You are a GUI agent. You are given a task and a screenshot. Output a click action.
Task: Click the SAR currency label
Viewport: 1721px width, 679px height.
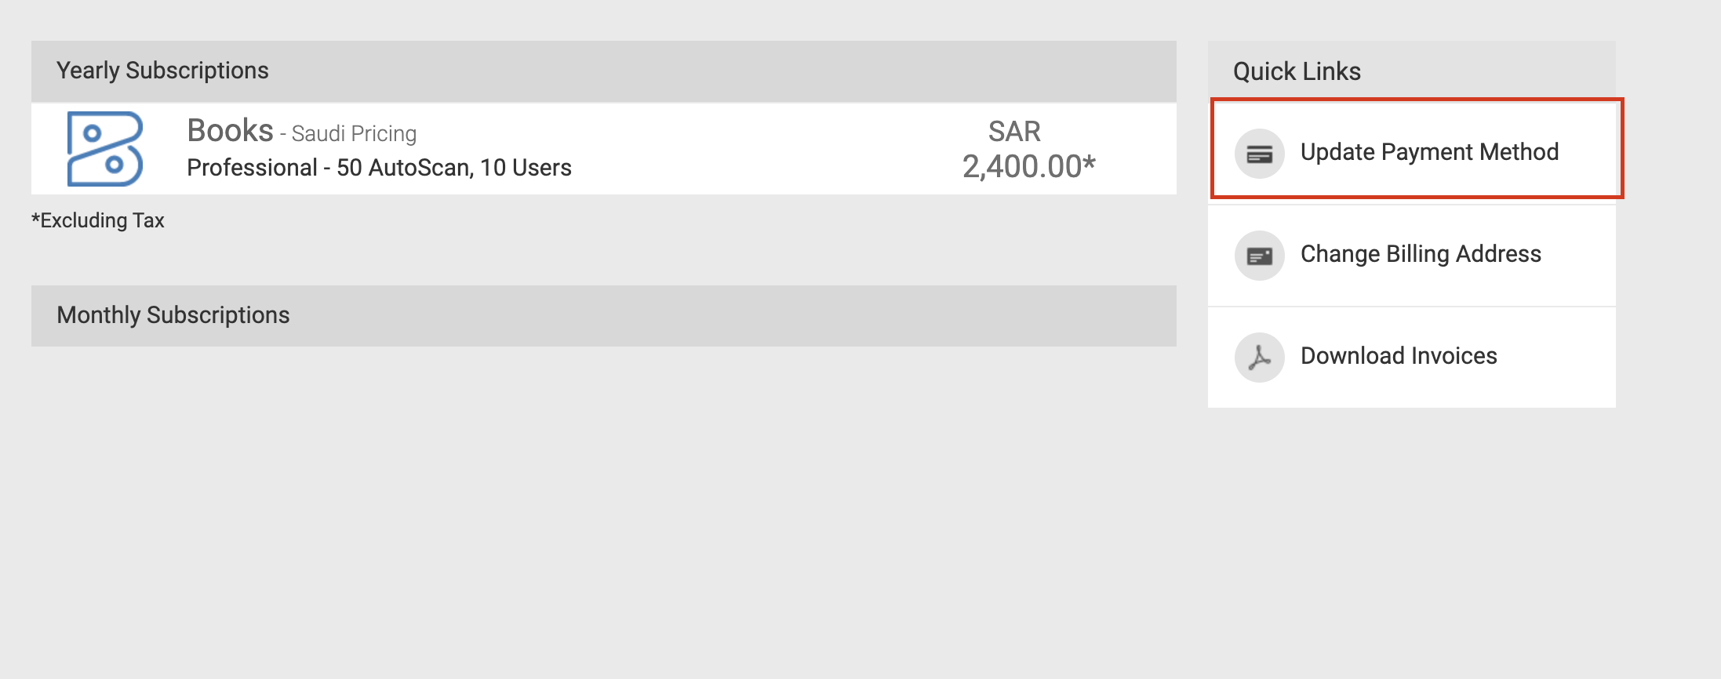(x=1014, y=132)
